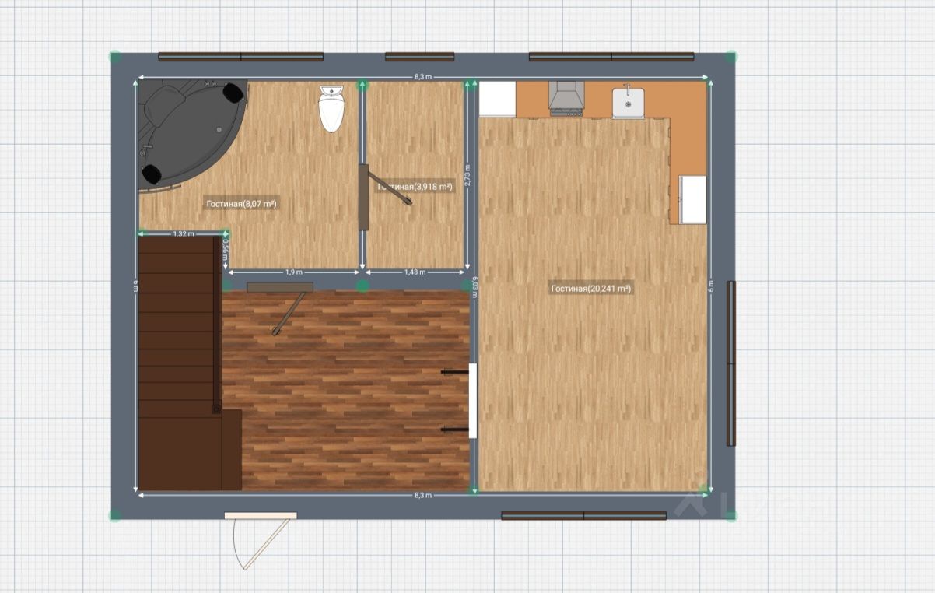This screenshot has height=593, width=935.
Task: Select the range hood over the stove
Action: point(566,98)
